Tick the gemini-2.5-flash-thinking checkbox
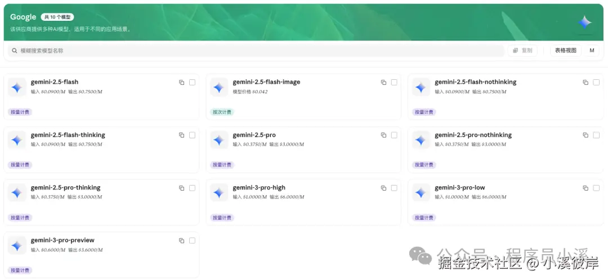This screenshot has height=280, width=608. click(x=193, y=135)
